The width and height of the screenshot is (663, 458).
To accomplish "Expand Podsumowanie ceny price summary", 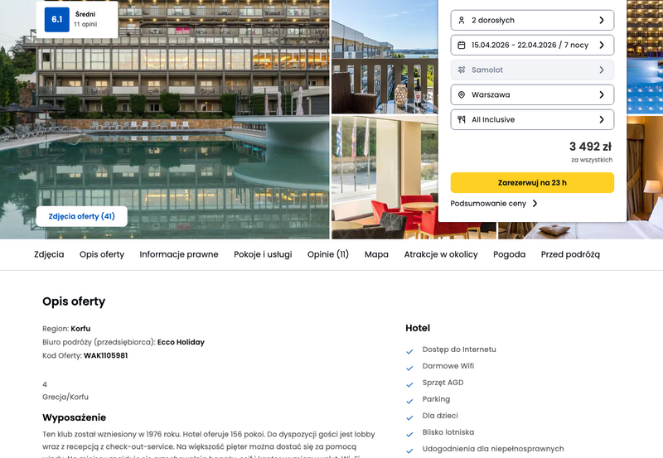I will 493,204.
